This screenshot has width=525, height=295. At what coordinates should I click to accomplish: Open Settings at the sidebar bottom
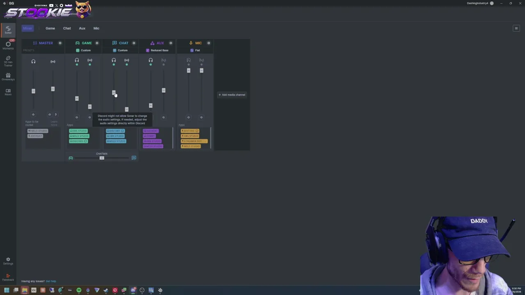coord(8,261)
